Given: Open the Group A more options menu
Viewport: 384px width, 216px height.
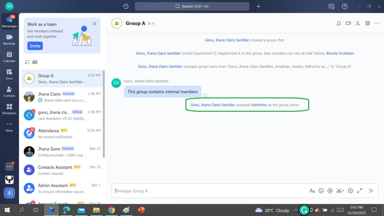Looking at the screenshot, I should point(377,23).
